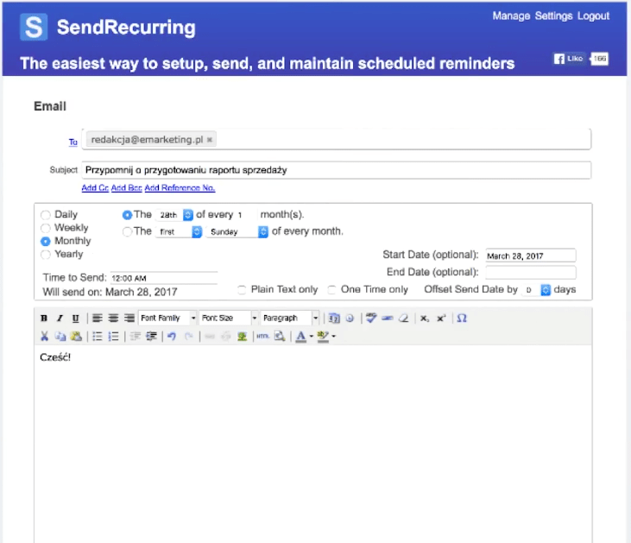Image resolution: width=631 pixels, height=543 pixels.
Task: Open the Sunday weekday dropdown
Action: point(237,231)
